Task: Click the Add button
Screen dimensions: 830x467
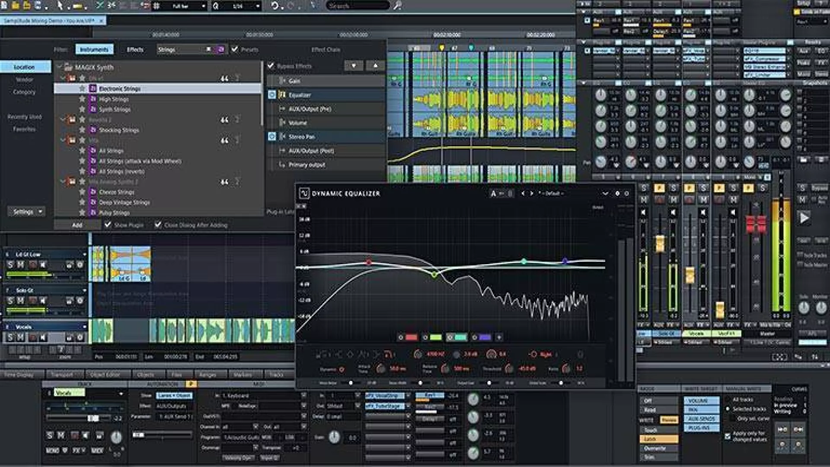Action: coord(77,225)
